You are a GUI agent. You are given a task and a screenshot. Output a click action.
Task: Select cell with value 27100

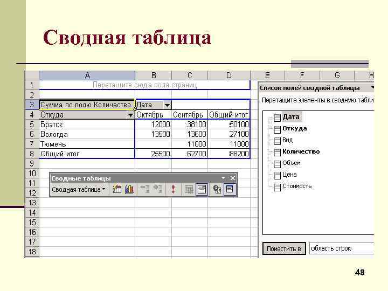pyautogui.click(x=229, y=134)
